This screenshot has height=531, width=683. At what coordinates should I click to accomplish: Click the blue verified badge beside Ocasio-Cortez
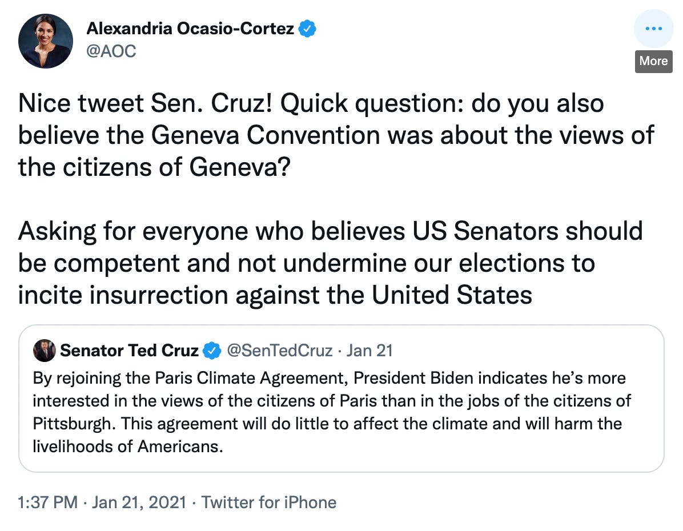pos(308,28)
